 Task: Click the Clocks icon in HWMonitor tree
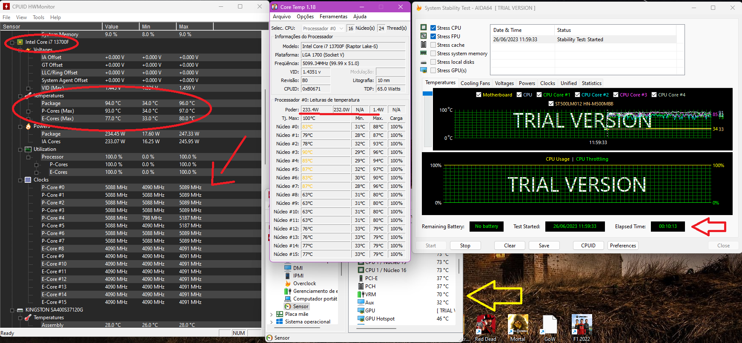click(28, 180)
